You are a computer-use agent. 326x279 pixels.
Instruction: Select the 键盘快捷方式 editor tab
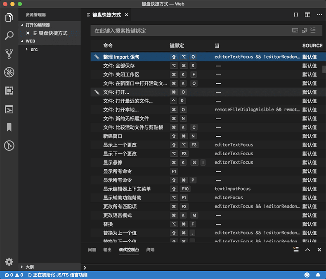coord(106,14)
